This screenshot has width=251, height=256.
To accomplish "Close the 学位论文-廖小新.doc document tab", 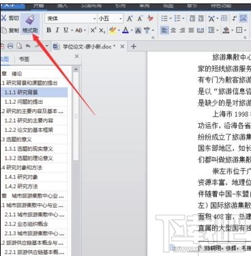I will pyautogui.click(x=122, y=46).
